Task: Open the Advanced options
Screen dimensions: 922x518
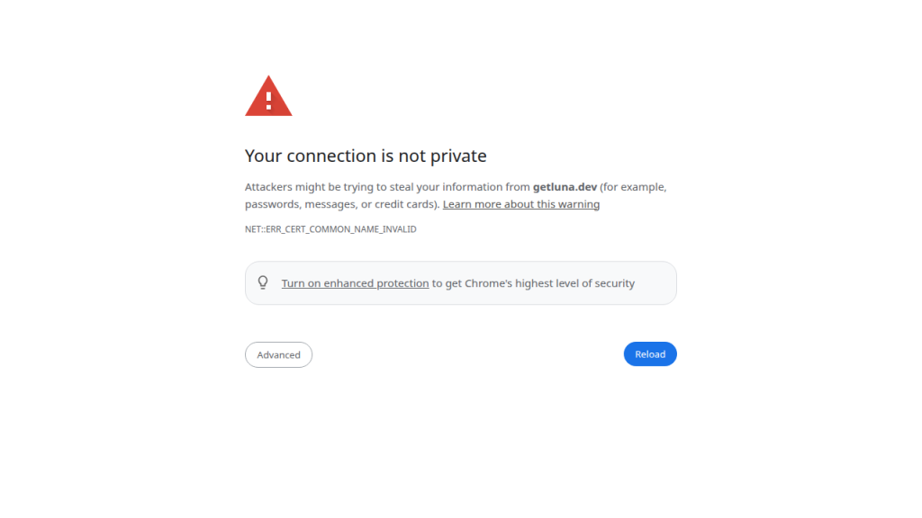Action: click(278, 354)
